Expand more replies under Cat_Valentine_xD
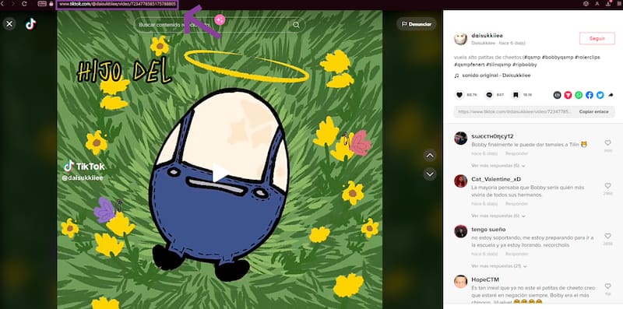 (x=498, y=216)
